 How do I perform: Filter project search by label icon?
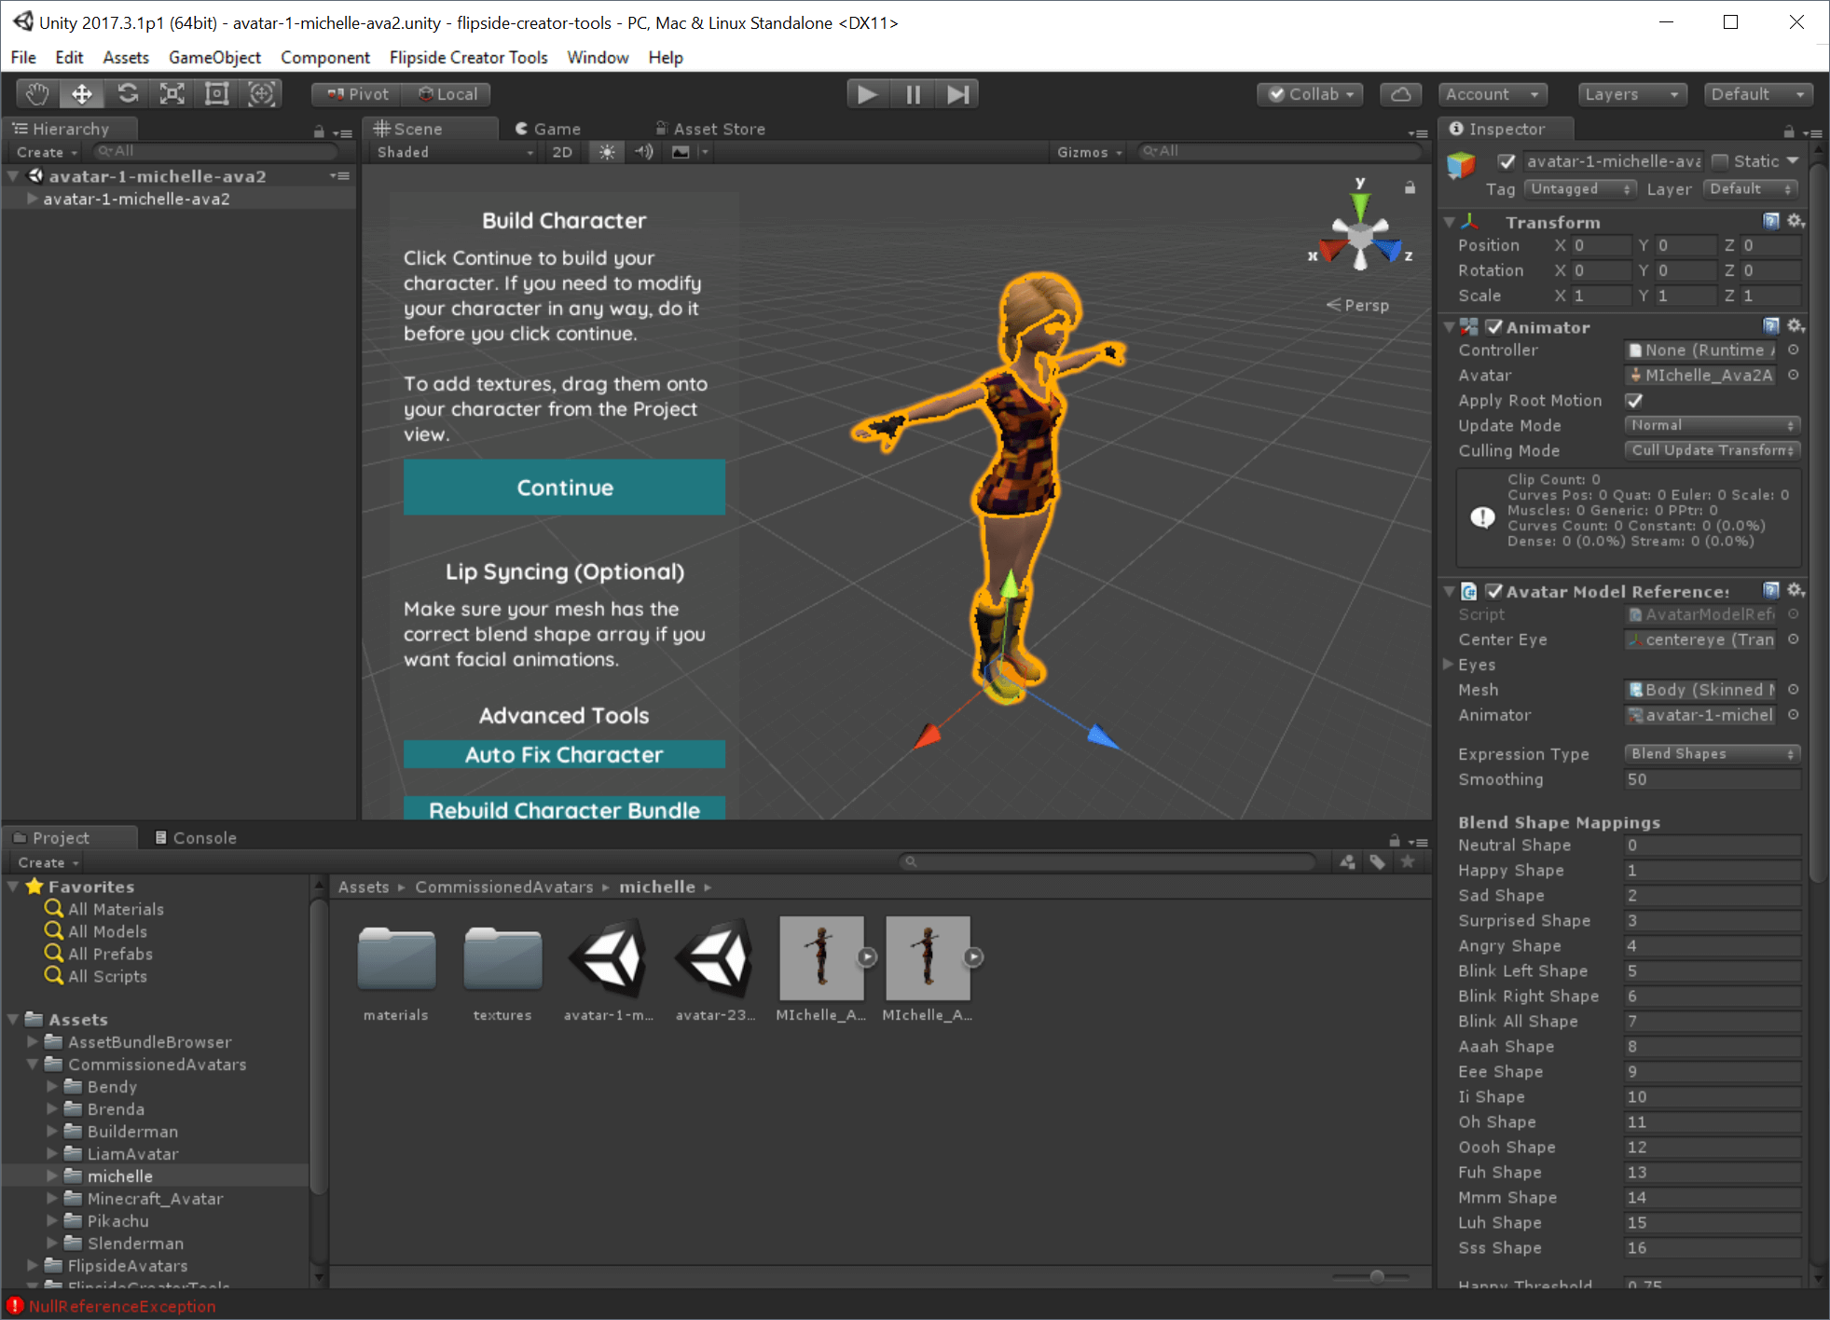(x=1378, y=862)
